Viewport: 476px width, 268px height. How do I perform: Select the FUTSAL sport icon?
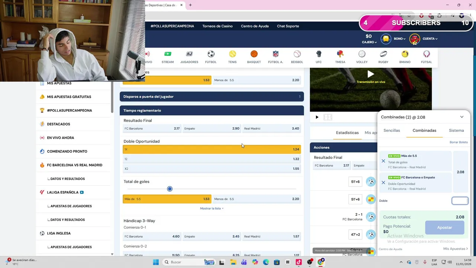(x=427, y=57)
